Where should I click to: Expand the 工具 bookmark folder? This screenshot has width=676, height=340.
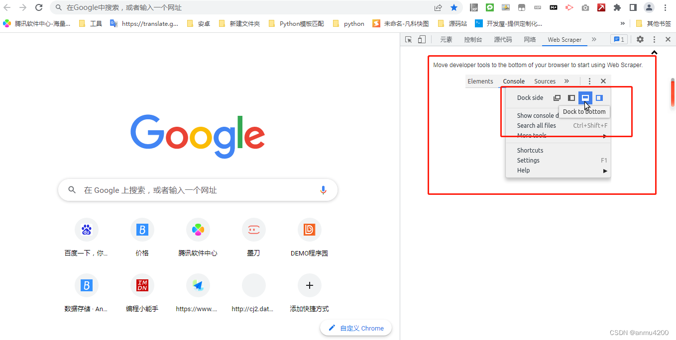click(x=91, y=23)
